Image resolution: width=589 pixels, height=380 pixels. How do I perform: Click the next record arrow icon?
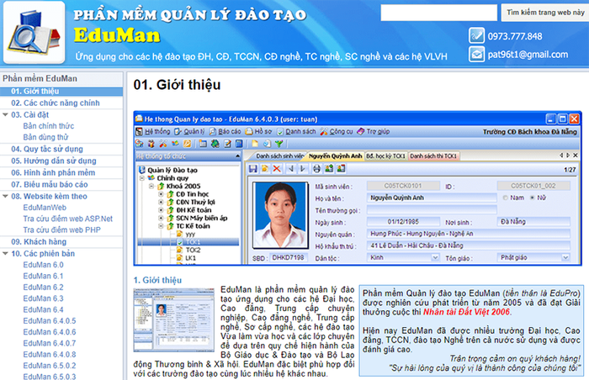[302, 169]
